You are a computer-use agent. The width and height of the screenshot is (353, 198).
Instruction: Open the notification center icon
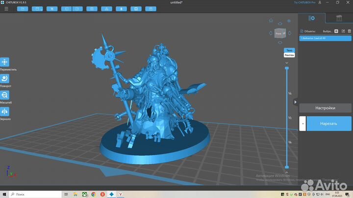(347, 195)
